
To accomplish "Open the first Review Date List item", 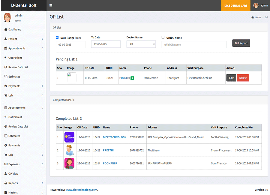I will pos(18,67).
